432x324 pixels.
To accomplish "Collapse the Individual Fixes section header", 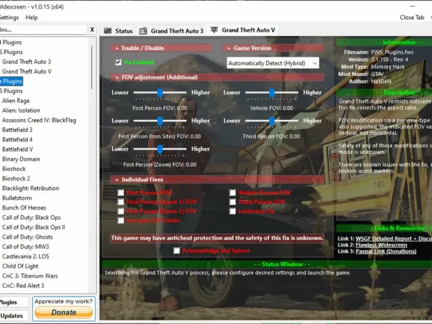I will (x=217, y=180).
